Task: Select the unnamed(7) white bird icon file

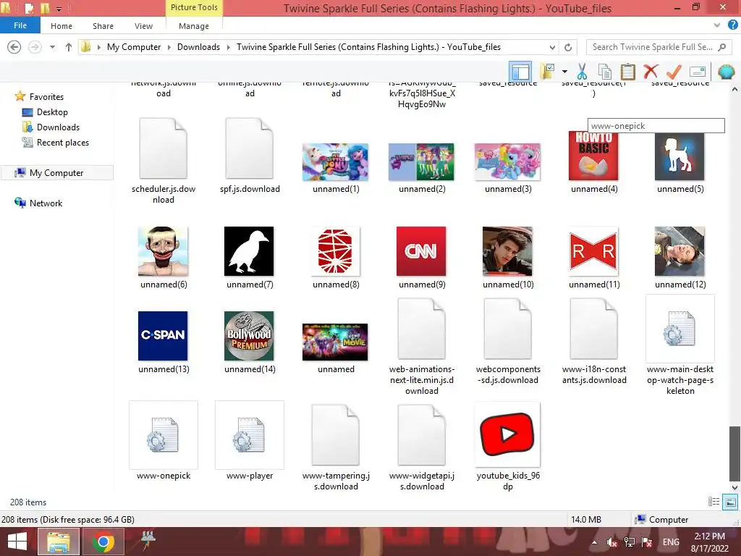Action: (x=249, y=251)
